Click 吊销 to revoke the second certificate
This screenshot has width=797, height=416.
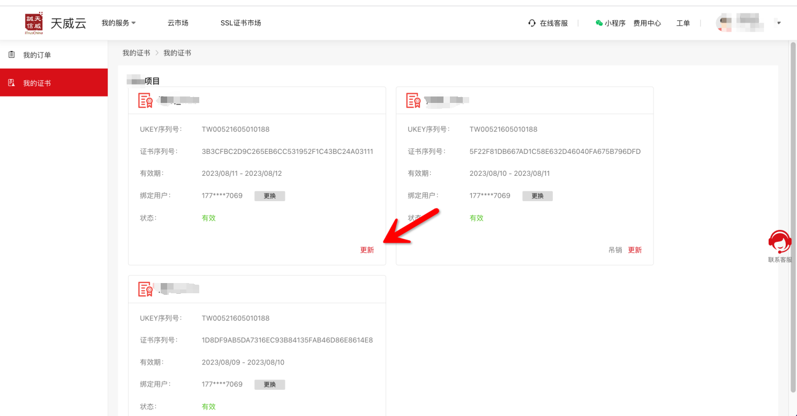pos(615,250)
